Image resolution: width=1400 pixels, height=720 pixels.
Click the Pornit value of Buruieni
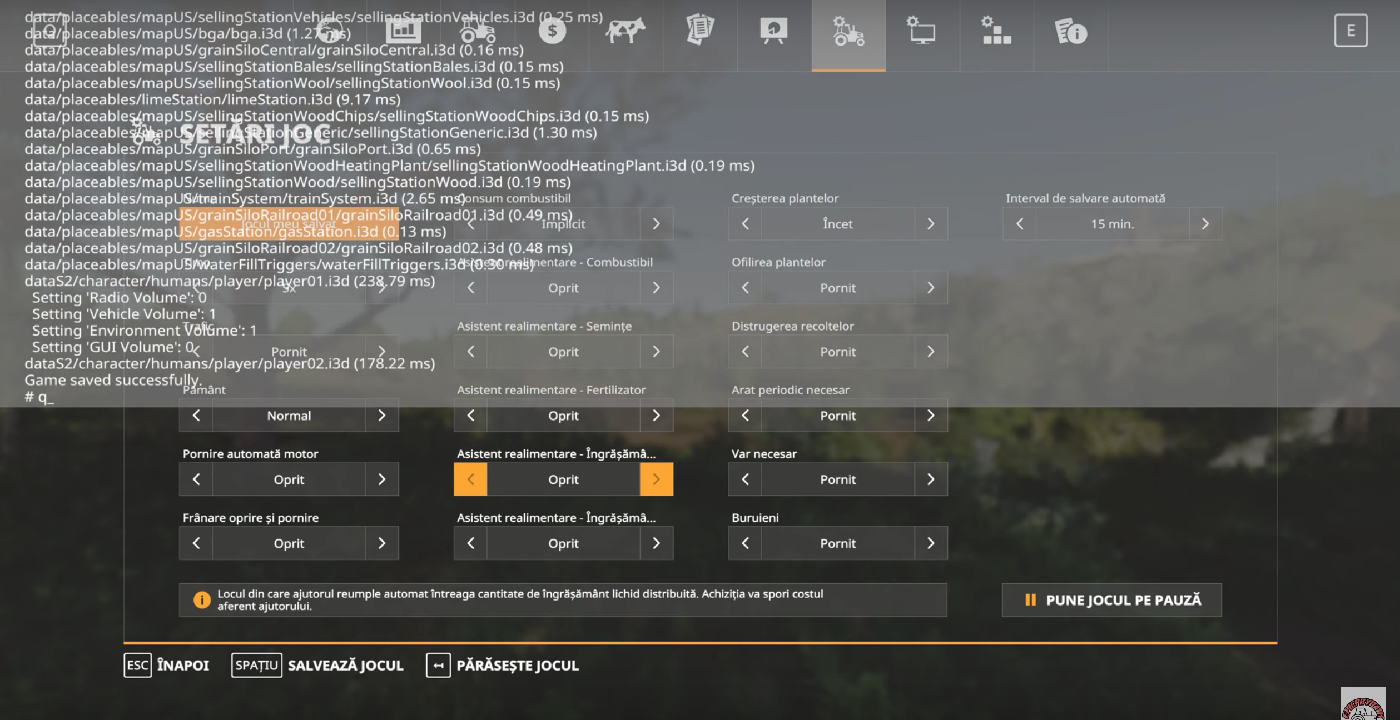[838, 543]
